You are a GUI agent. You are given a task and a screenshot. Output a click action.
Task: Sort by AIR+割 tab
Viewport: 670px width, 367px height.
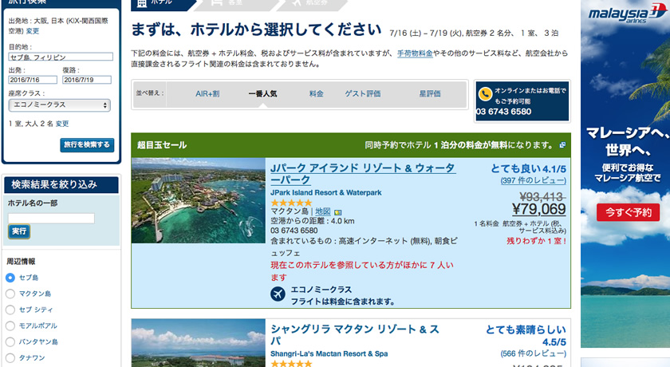point(207,94)
